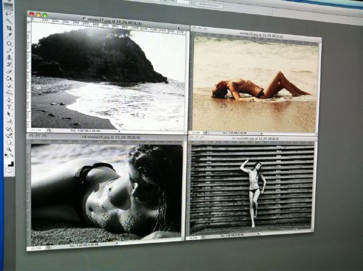Click status bar icon in moda41.jpg window

tap(203, 238)
